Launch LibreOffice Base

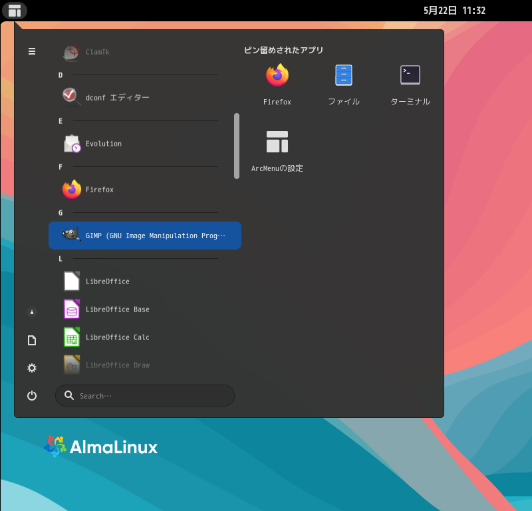(145, 309)
